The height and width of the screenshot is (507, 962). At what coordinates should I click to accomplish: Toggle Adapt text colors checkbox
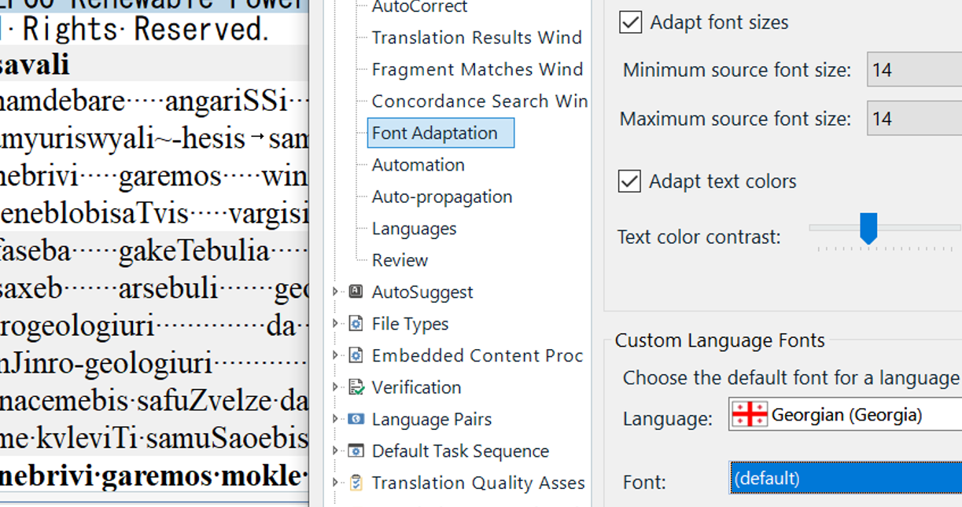629,181
